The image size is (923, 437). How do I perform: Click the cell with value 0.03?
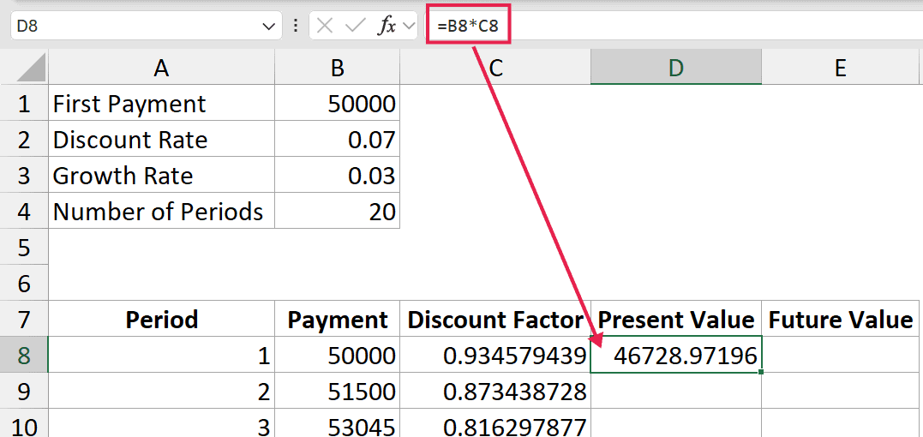point(337,176)
